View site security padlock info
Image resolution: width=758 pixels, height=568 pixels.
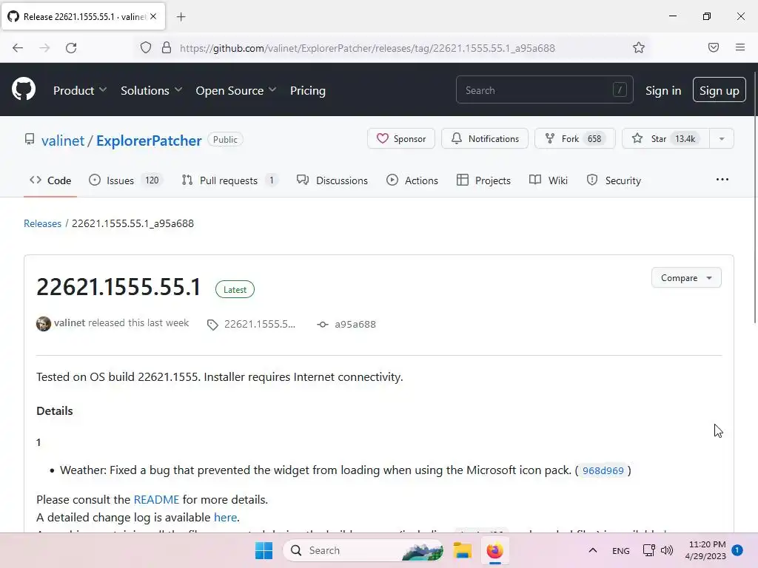(x=167, y=47)
